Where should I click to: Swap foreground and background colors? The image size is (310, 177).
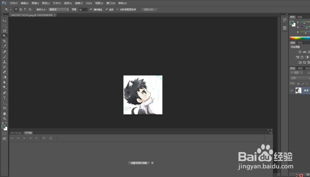tap(6, 123)
